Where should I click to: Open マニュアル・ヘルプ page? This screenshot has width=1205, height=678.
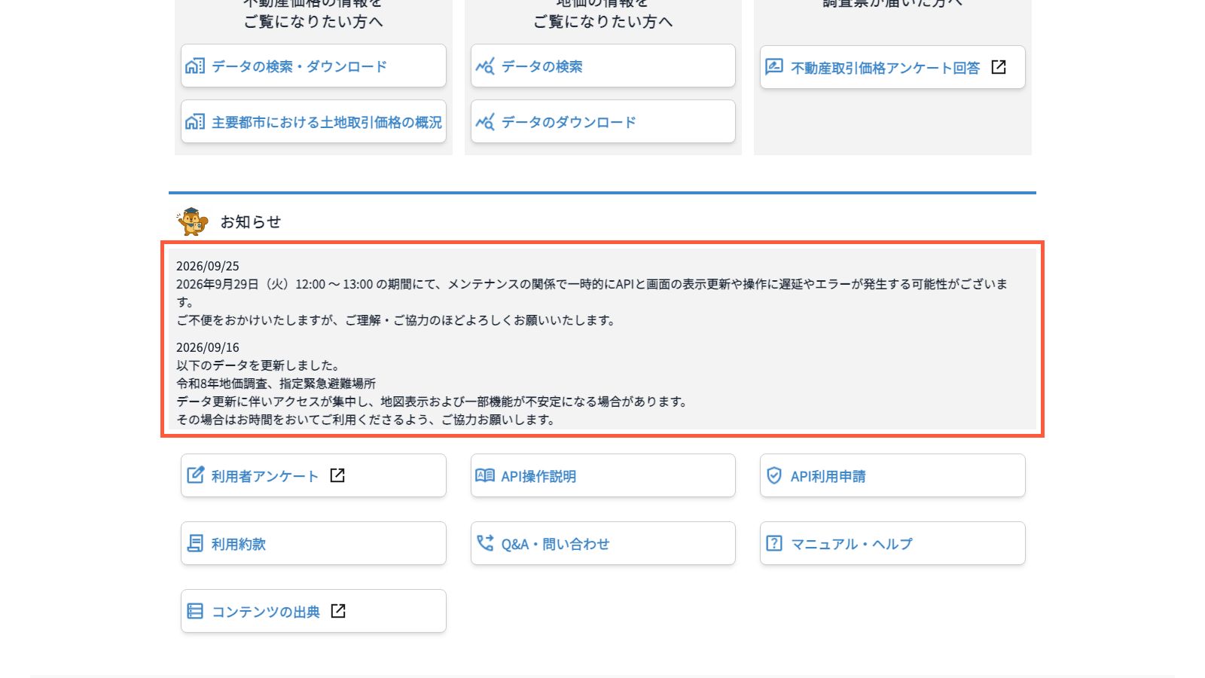coord(892,543)
